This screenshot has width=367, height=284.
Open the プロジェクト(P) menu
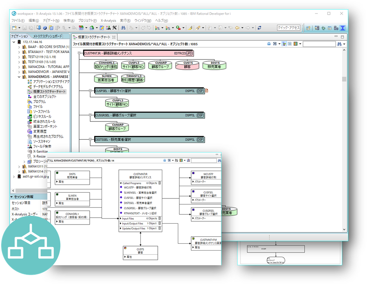tap(88, 21)
